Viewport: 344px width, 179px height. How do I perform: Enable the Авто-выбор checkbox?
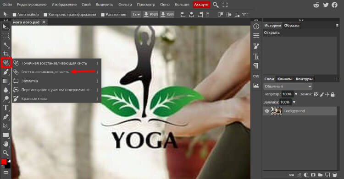(x=15, y=15)
